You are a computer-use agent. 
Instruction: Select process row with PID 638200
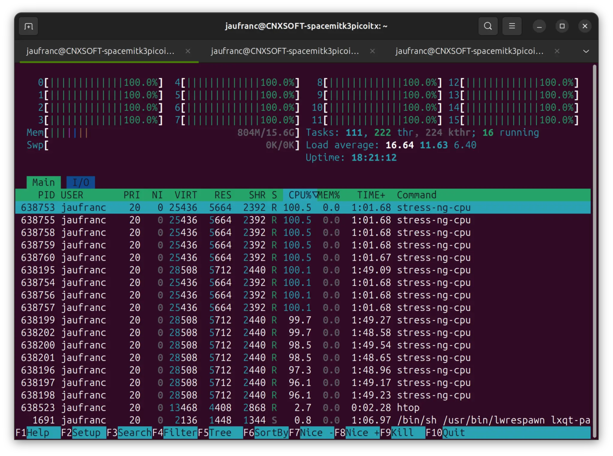(x=303, y=345)
